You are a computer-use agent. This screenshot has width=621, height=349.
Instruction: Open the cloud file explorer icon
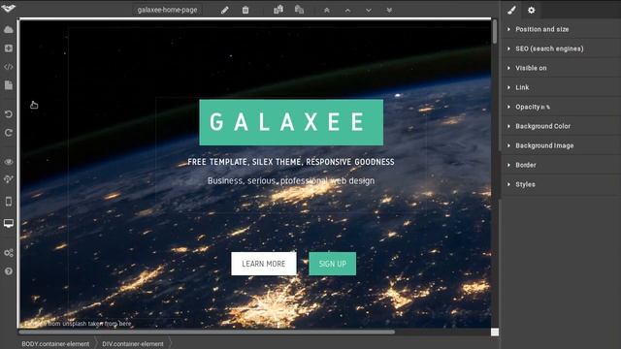pos(9,30)
